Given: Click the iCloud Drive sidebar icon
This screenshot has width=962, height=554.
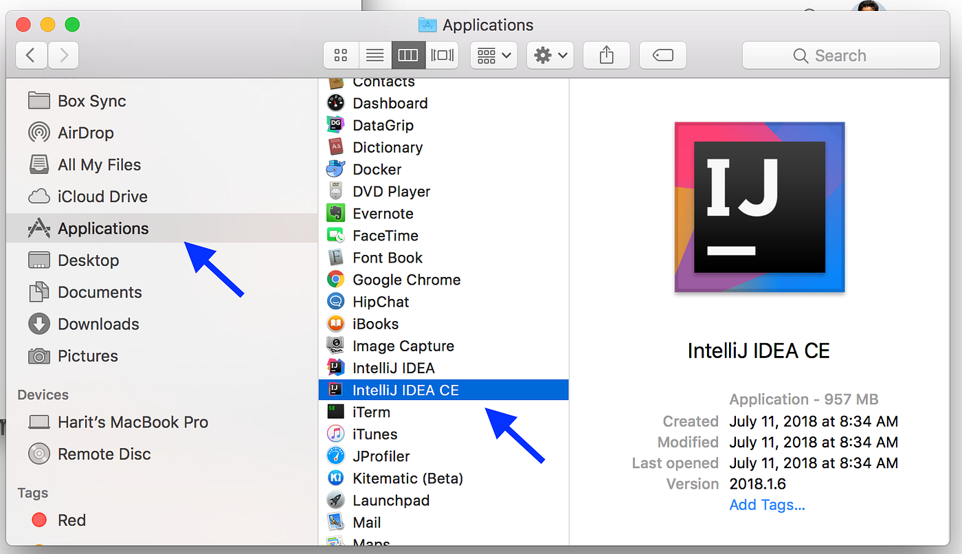Looking at the screenshot, I should [x=39, y=197].
